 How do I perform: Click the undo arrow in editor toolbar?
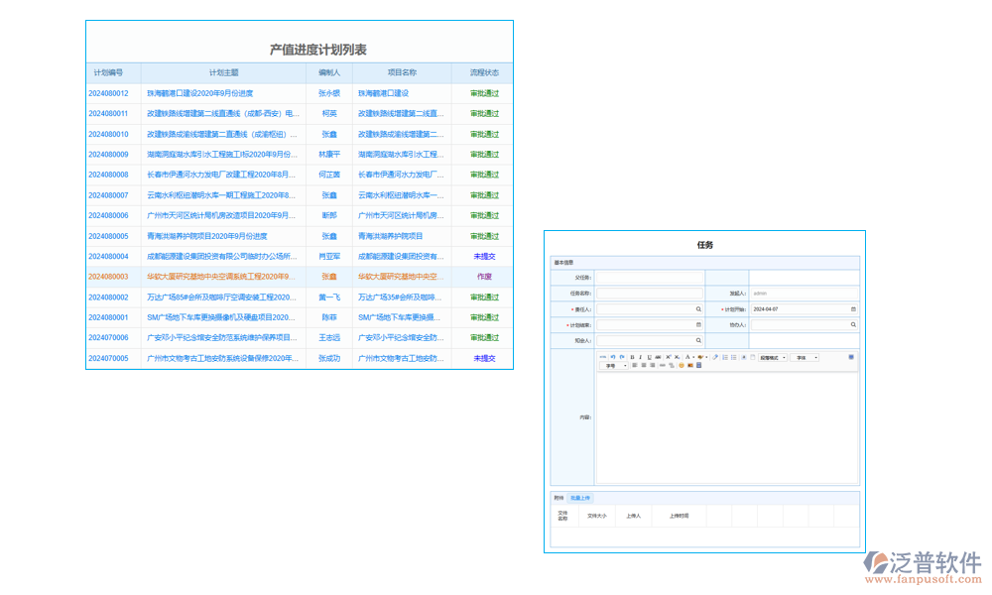click(x=612, y=357)
